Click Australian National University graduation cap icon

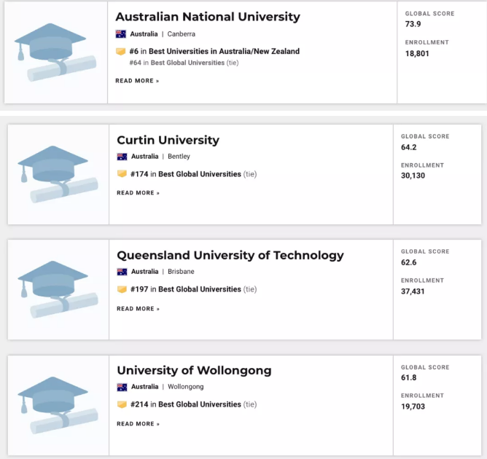click(x=55, y=54)
